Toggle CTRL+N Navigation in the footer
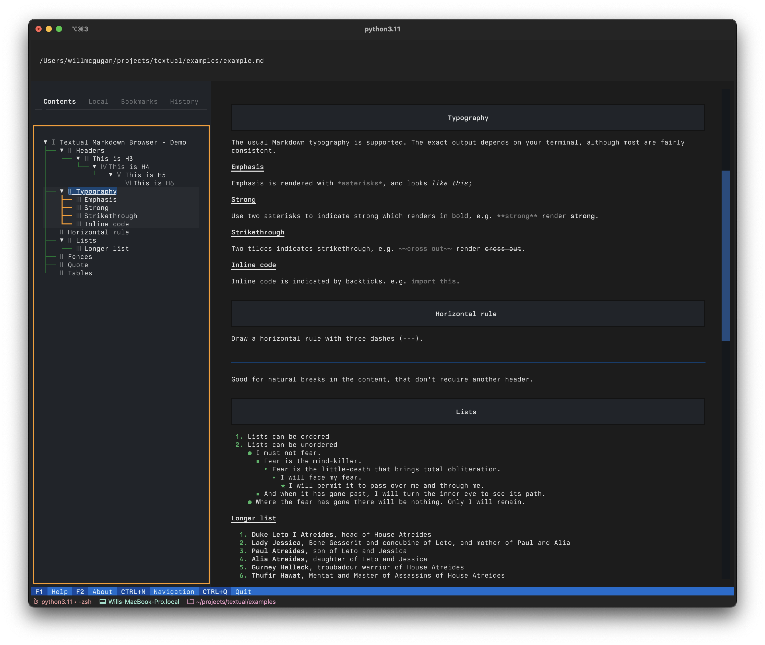This screenshot has height=645, width=765. coord(158,592)
